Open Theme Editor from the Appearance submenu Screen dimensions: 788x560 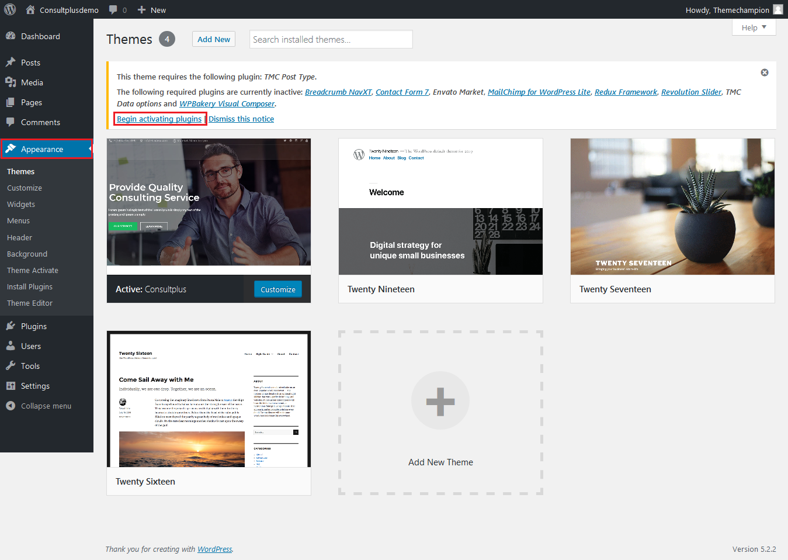(x=30, y=303)
